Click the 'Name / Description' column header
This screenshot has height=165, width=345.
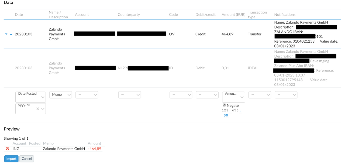[58, 15]
